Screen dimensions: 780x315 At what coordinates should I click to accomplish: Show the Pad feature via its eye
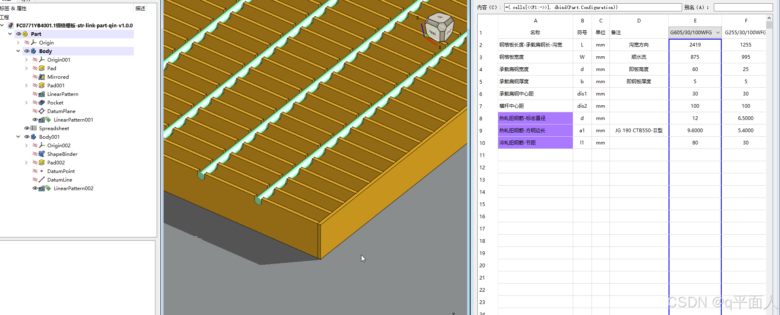(35, 68)
